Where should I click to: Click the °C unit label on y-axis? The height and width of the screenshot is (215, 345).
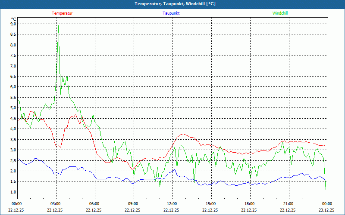point(13,19)
